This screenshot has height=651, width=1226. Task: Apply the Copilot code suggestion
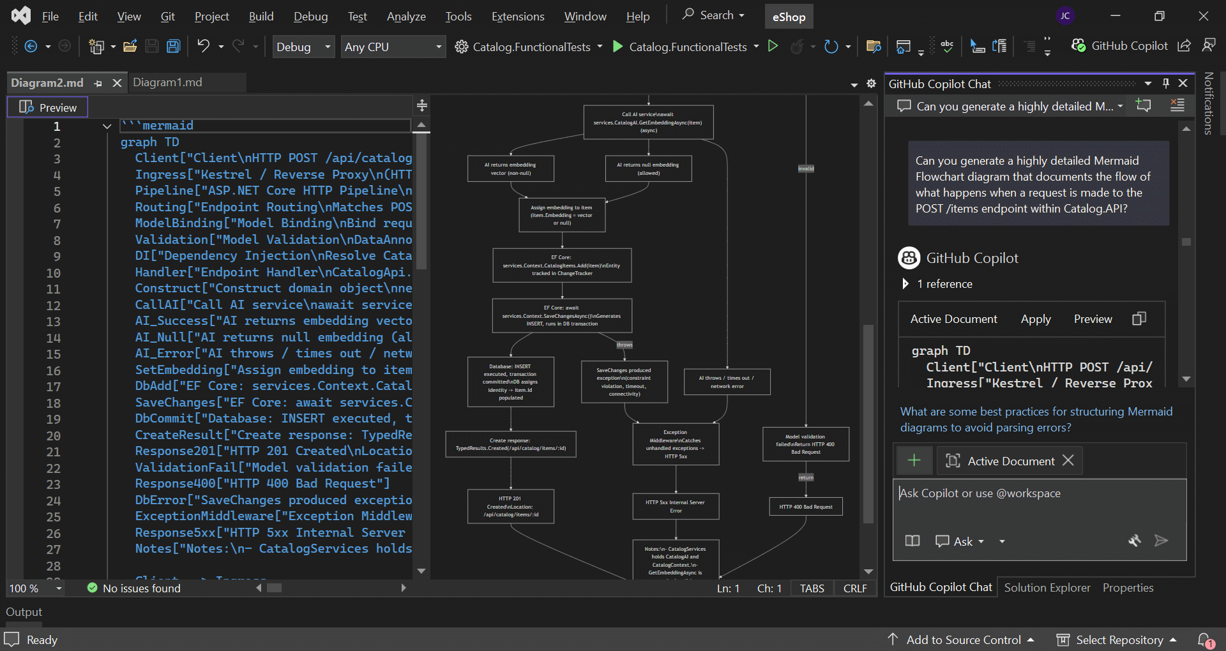pyautogui.click(x=1036, y=319)
